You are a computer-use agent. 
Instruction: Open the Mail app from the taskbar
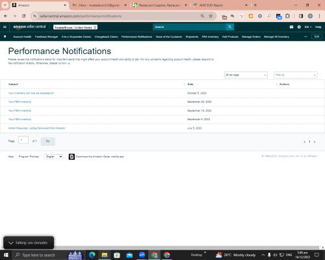pos(129,255)
